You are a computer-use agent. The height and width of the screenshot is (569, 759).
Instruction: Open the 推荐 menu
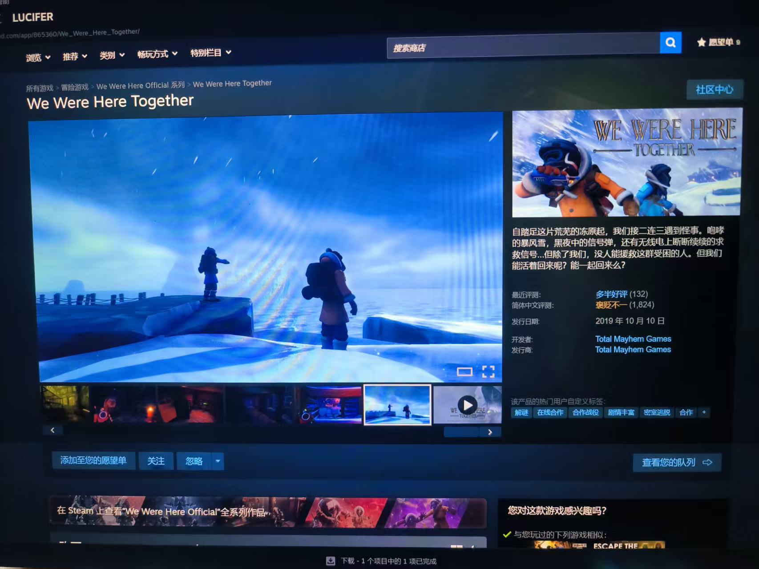tap(74, 56)
